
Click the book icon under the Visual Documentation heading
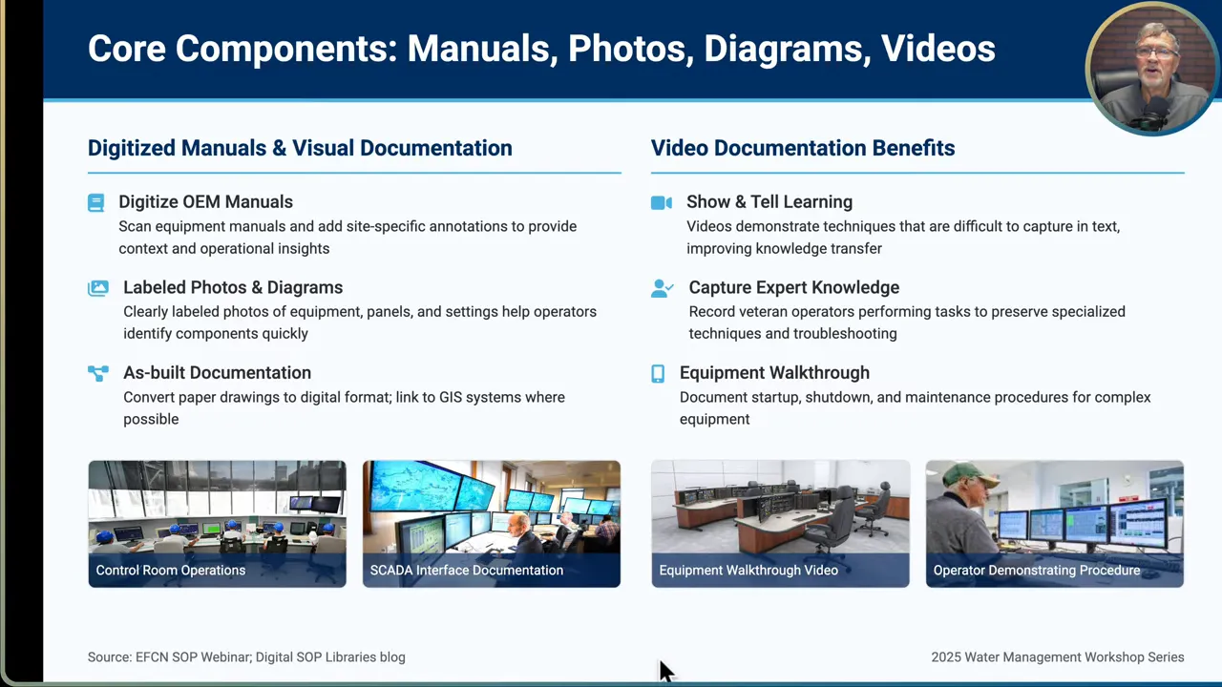point(95,202)
